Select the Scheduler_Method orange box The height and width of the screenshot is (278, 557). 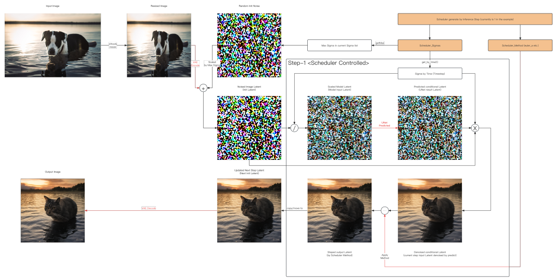[x=520, y=45]
